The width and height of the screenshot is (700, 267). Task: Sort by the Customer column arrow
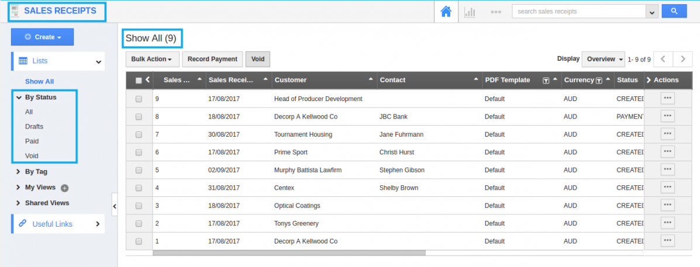[x=371, y=78]
